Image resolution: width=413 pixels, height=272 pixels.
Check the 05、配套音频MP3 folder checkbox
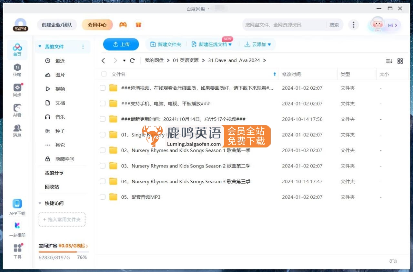coord(103,197)
